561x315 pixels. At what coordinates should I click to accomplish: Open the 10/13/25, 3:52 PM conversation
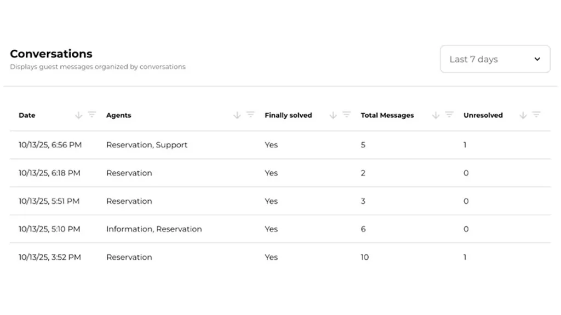point(49,257)
